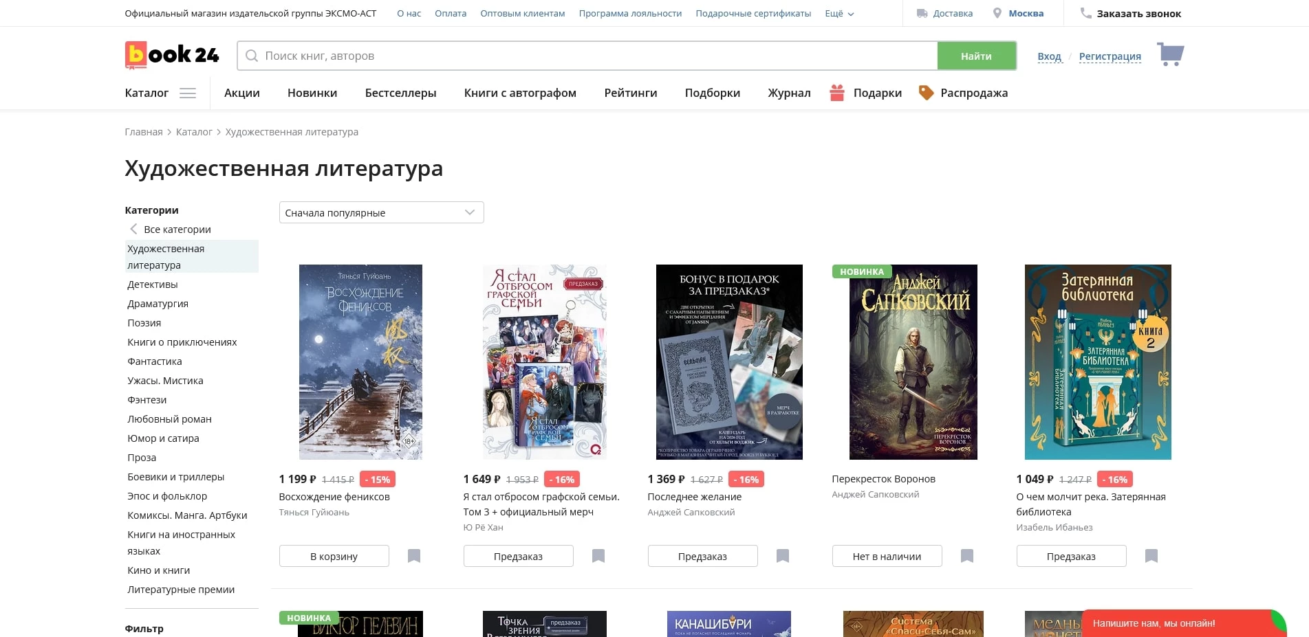This screenshot has width=1309, height=637.
Task: Open the Новинки menu item
Action: pos(312,93)
